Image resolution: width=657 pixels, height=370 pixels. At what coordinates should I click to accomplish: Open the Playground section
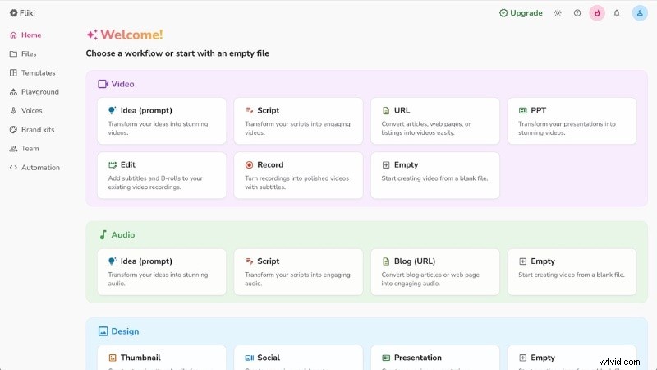[39, 92]
